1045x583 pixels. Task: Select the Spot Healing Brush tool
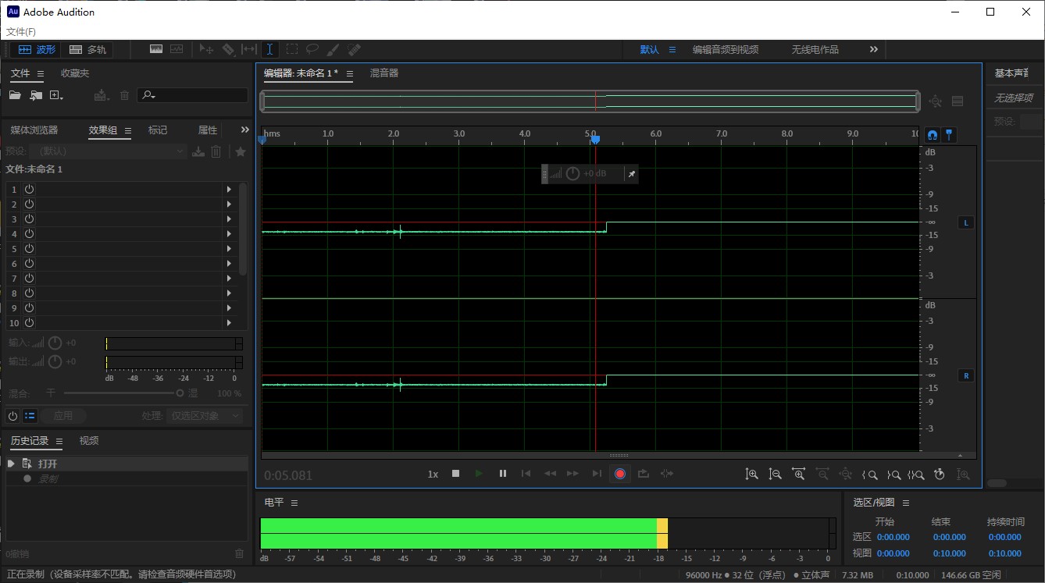(x=354, y=49)
